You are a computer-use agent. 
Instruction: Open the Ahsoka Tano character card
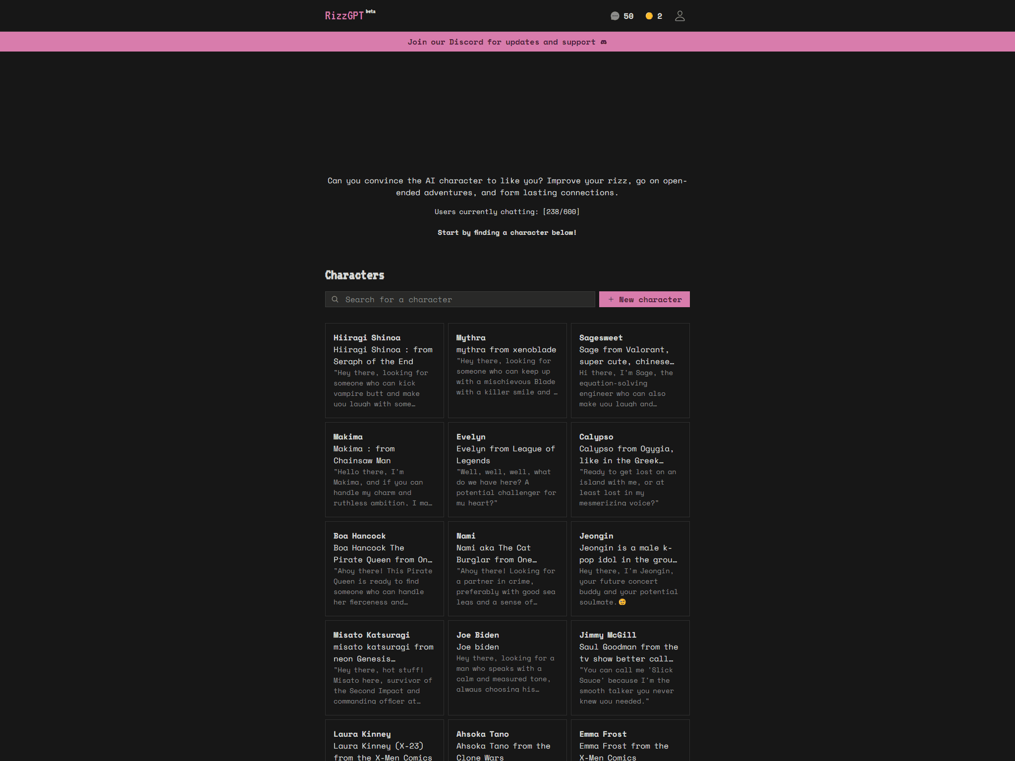pos(507,740)
